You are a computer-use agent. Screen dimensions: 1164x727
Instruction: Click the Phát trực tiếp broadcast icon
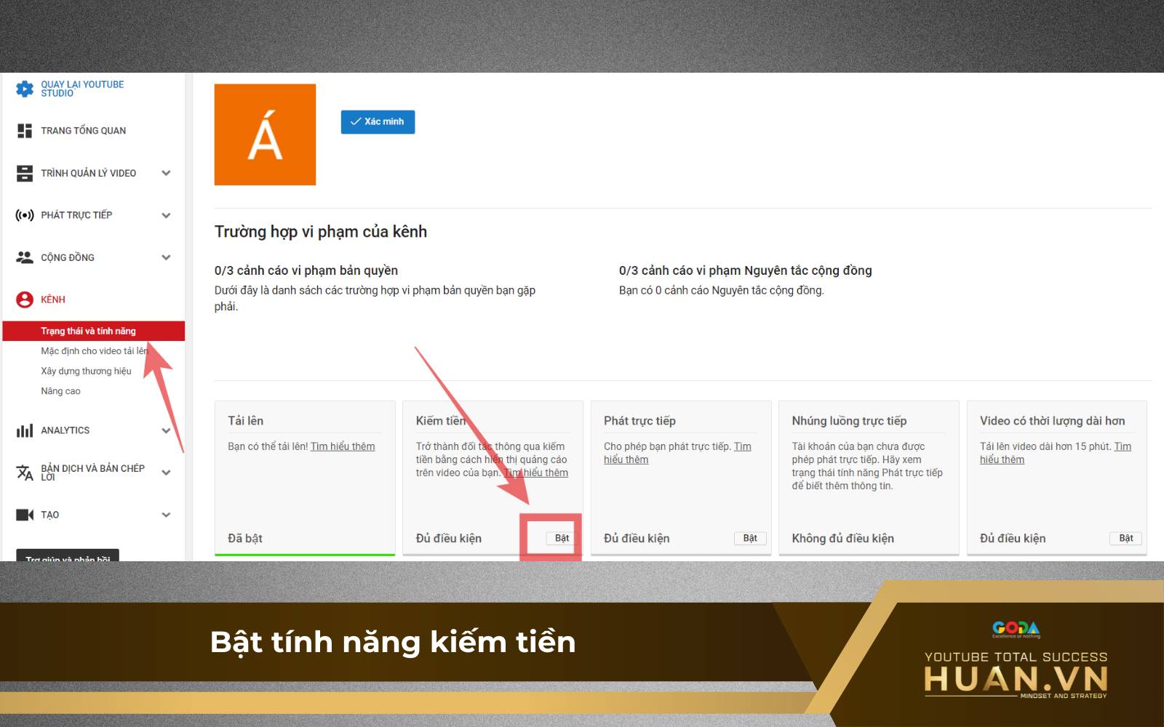(25, 215)
